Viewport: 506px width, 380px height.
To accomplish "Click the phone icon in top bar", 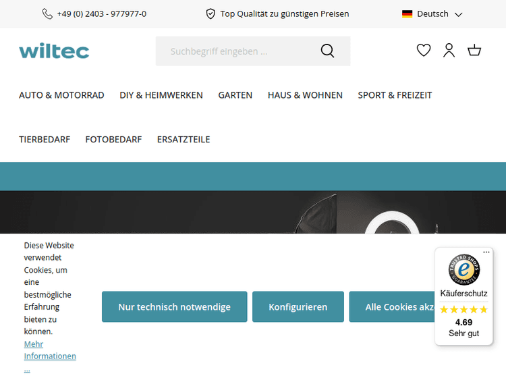I will (x=47, y=13).
